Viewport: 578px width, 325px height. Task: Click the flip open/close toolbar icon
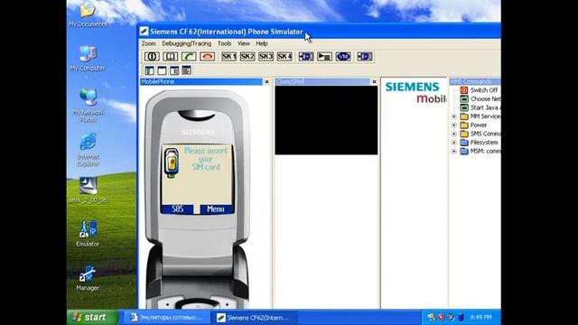tap(170, 56)
